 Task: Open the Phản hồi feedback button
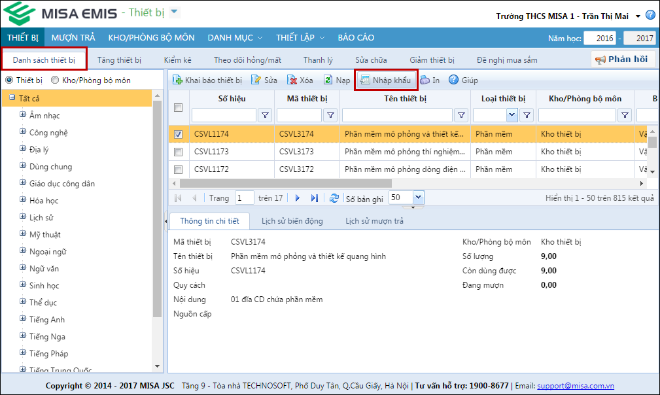click(x=623, y=60)
